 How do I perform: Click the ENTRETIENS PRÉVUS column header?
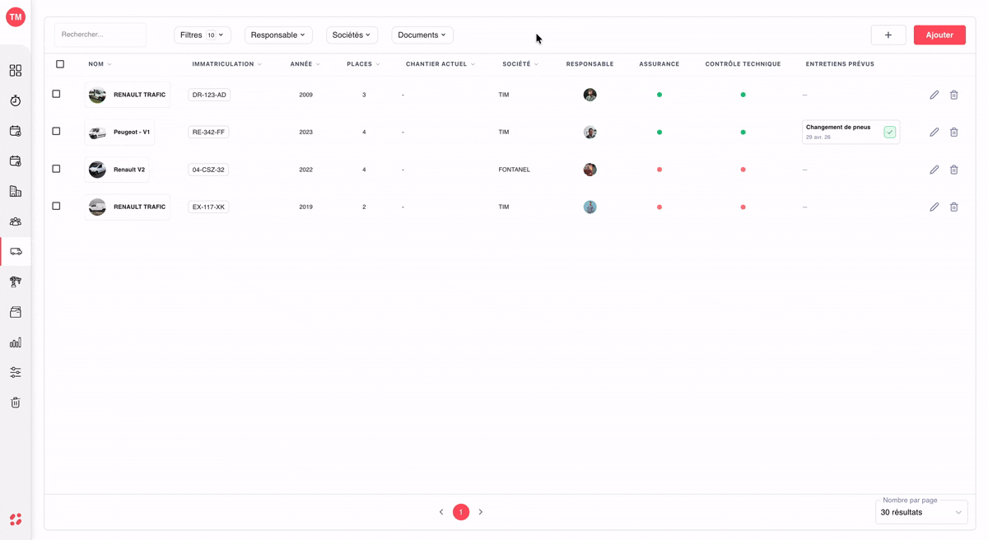point(840,64)
